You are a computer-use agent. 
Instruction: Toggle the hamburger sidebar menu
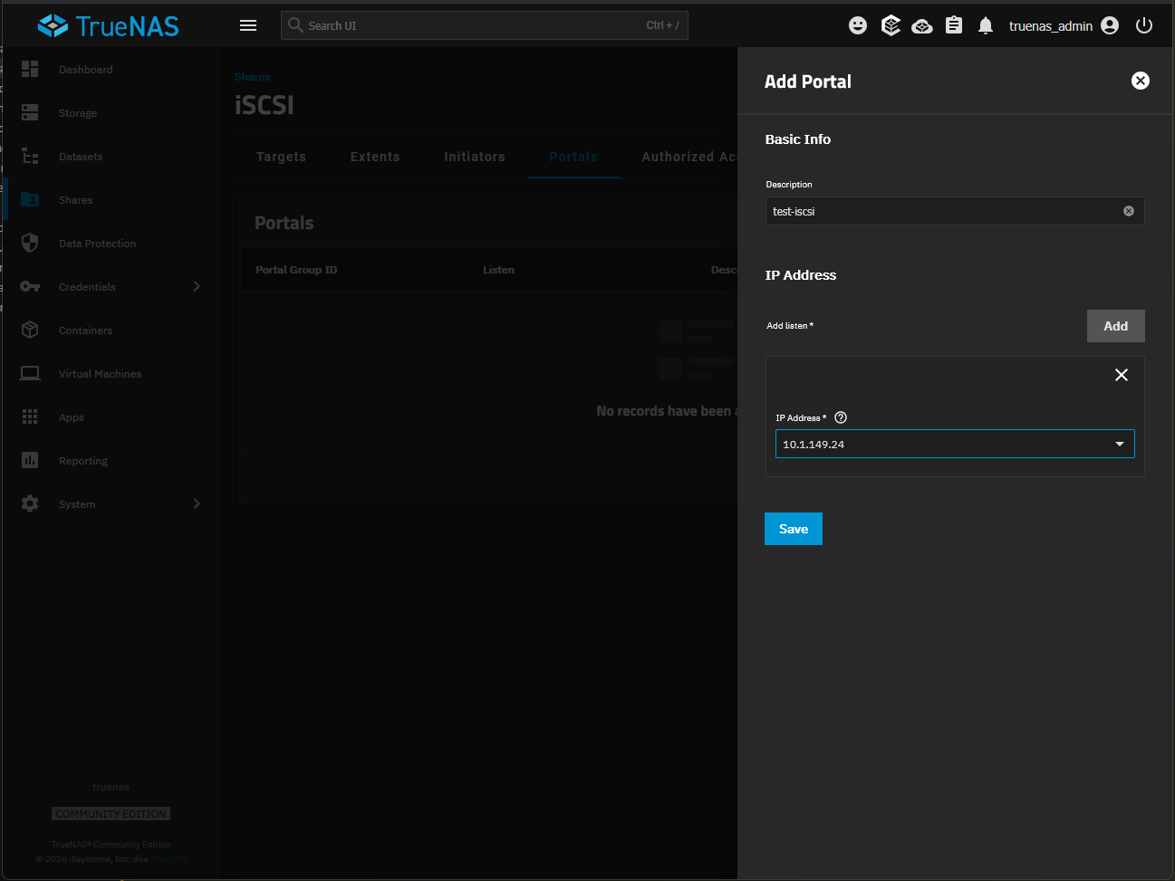click(248, 25)
